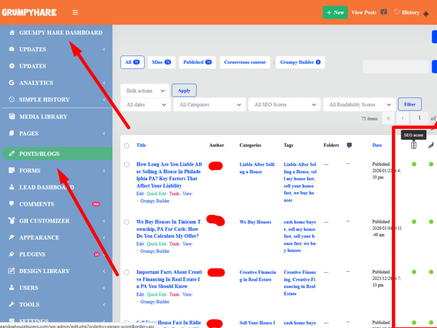Sort posts by the Title column header
This screenshot has width=437, height=328.
coord(141,145)
